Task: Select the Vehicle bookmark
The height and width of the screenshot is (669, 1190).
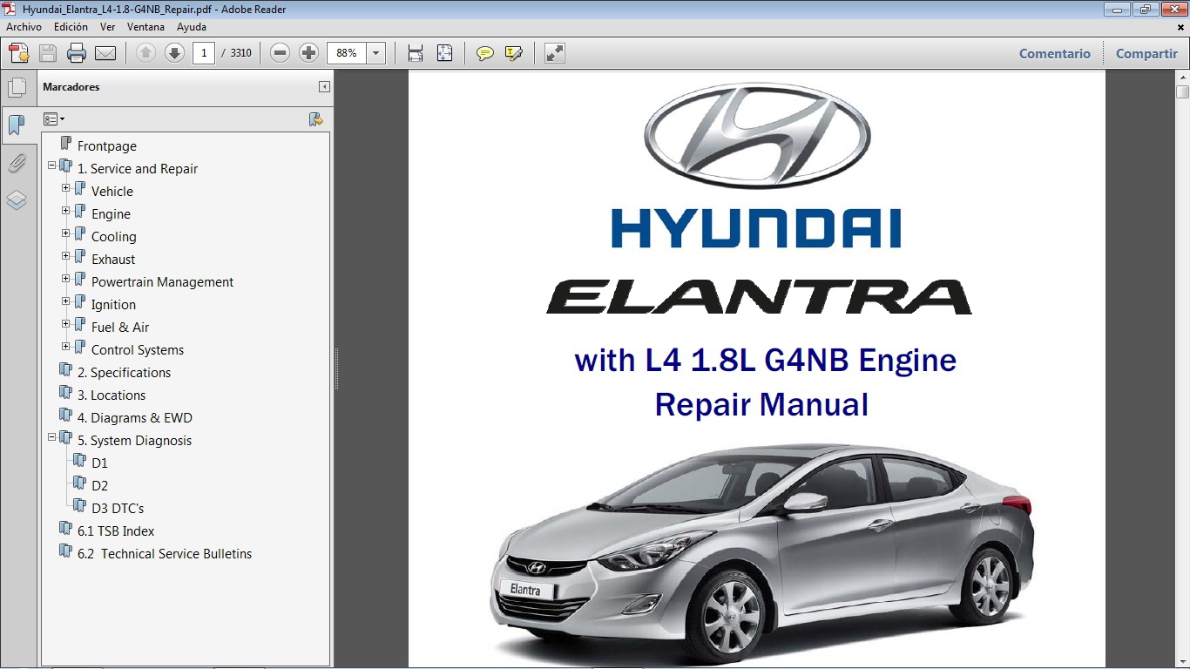Action: point(112,192)
